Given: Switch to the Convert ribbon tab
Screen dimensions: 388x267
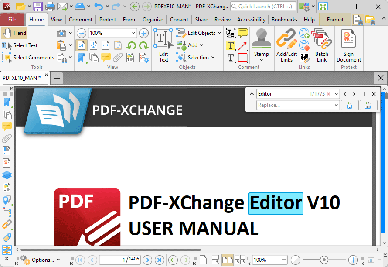Looking at the screenshot, I should (179, 20).
